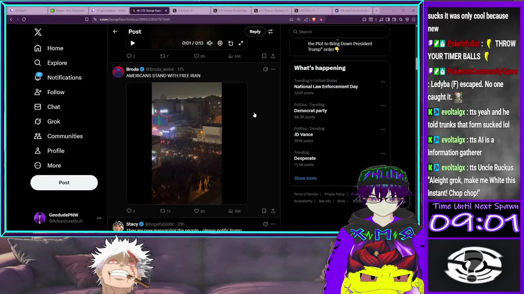Play the video at 0:01
This screenshot has height=294, width=524.
point(133,43)
